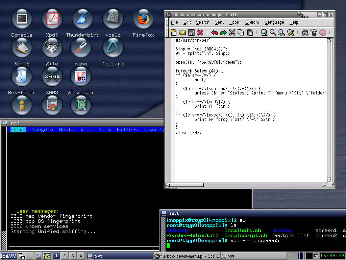Viewport: 346px width, 260px height.
Task: Click the magnifier-over-page icon in SciTE toolbar
Action: (x=264, y=32)
